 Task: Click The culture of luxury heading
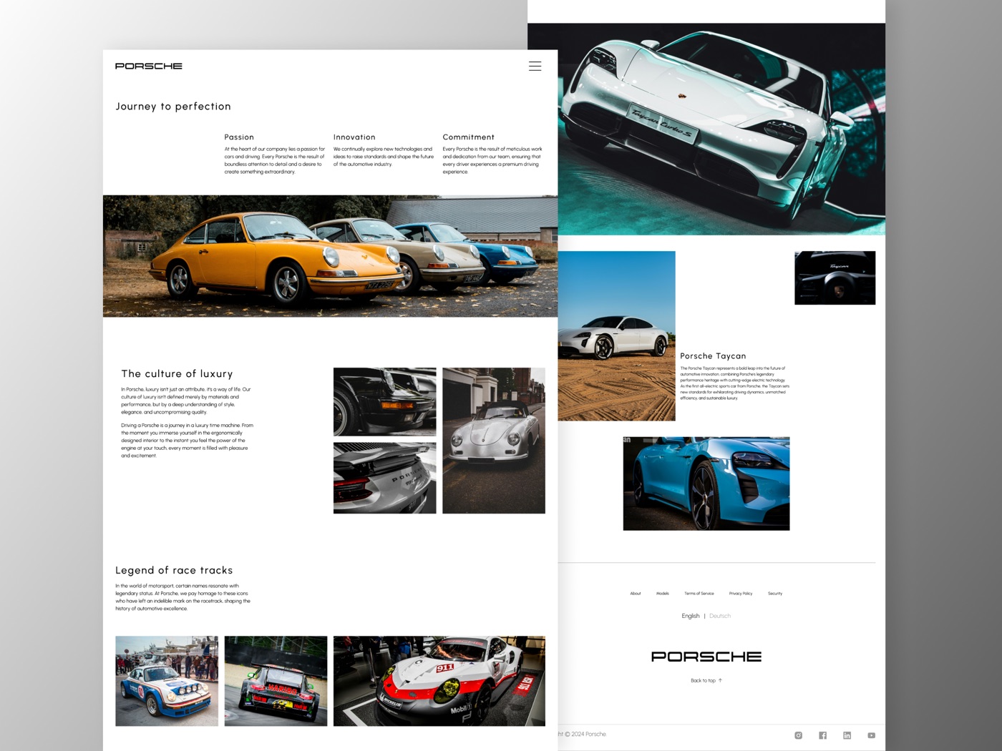click(x=177, y=373)
